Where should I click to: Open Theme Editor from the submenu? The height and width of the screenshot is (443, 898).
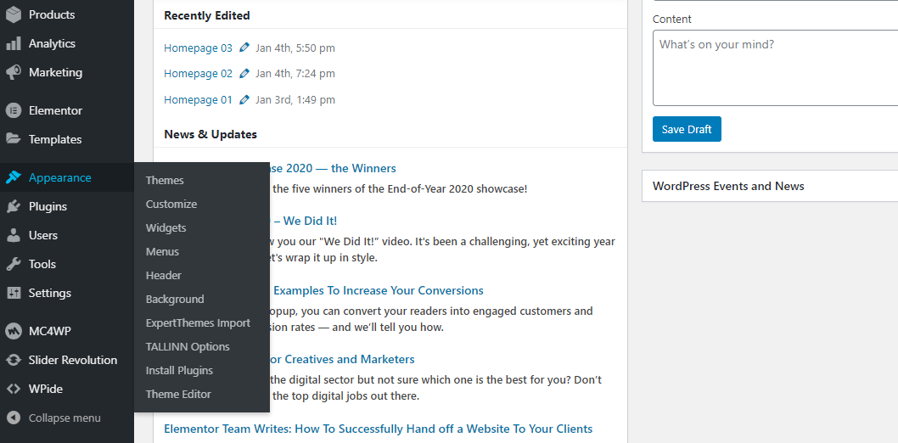coord(178,394)
